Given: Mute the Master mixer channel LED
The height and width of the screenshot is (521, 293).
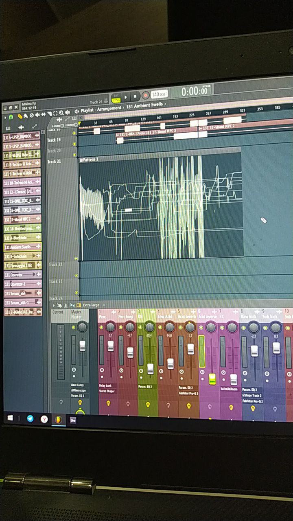Looking at the screenshot, I should click(x=73, y=327).
